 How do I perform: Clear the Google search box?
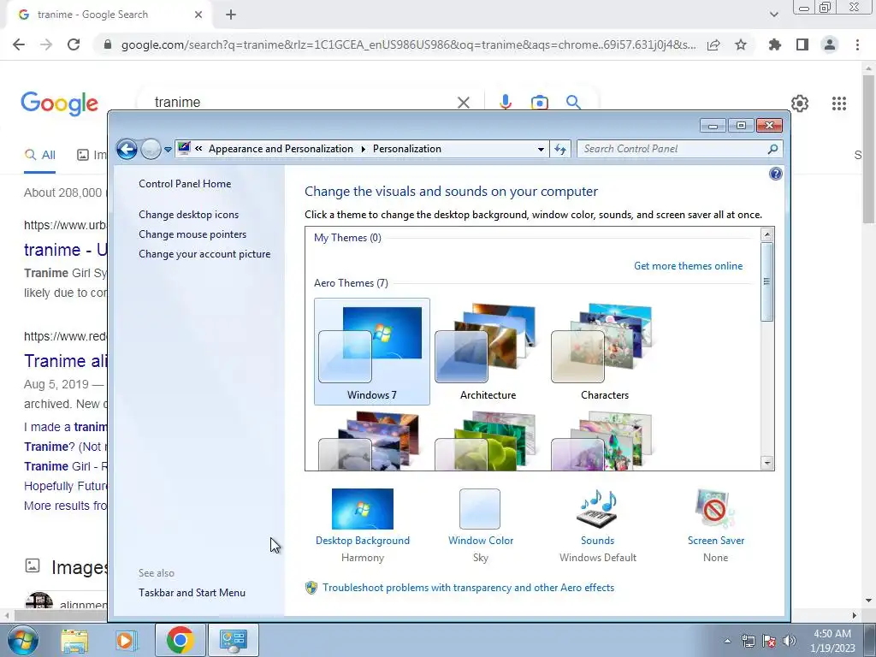463,103
